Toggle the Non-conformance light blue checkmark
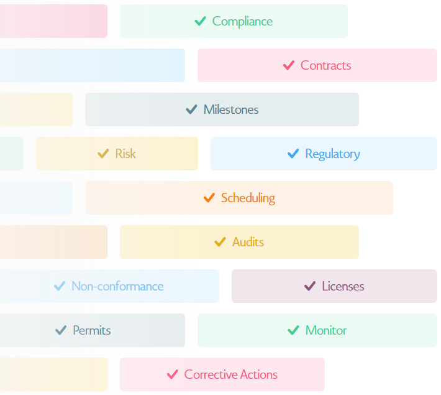441x395 pixels. coord(60,286)
